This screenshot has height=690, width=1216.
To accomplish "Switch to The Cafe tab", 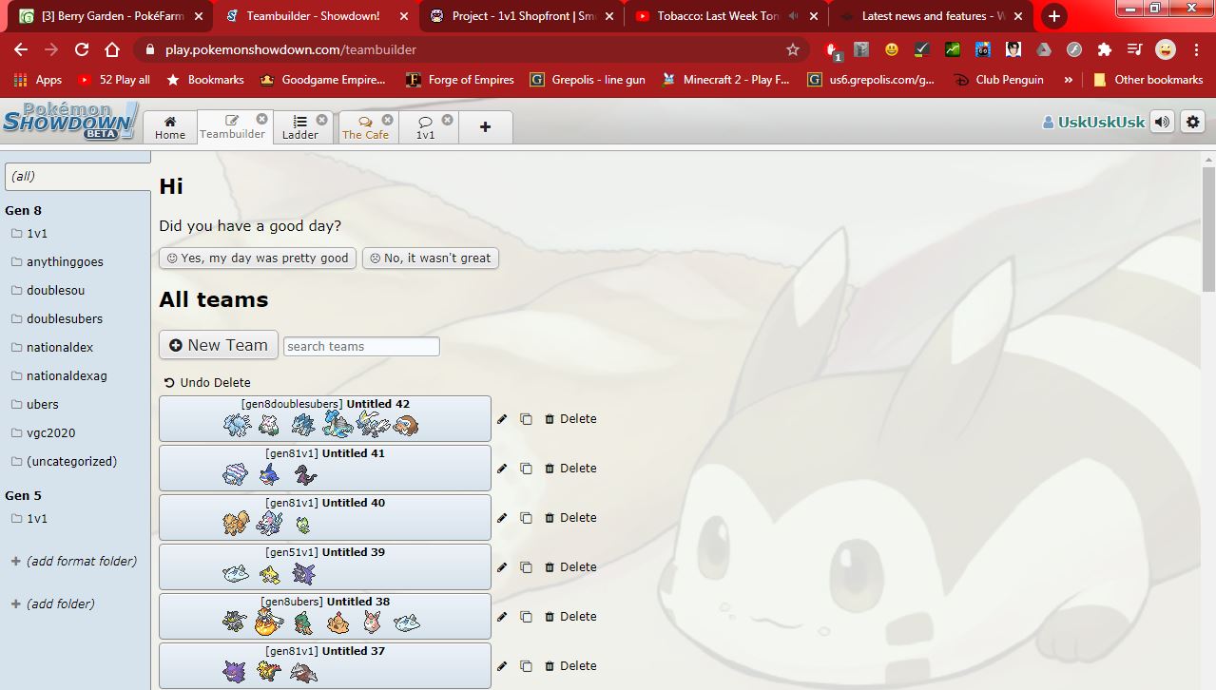I will [365, 127].
